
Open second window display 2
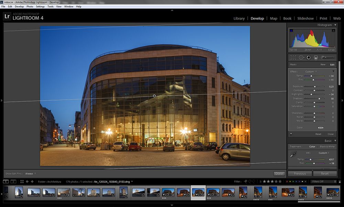point(13,182)
